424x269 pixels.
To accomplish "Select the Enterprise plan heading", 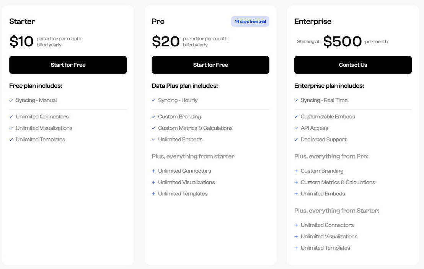I will click(x=313, y=21).
